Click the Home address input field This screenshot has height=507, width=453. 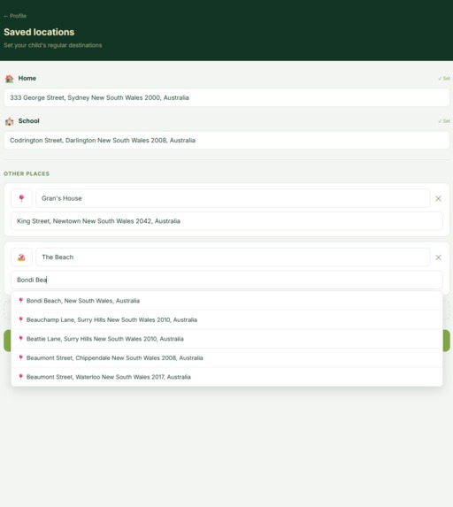tap(226, 97)
